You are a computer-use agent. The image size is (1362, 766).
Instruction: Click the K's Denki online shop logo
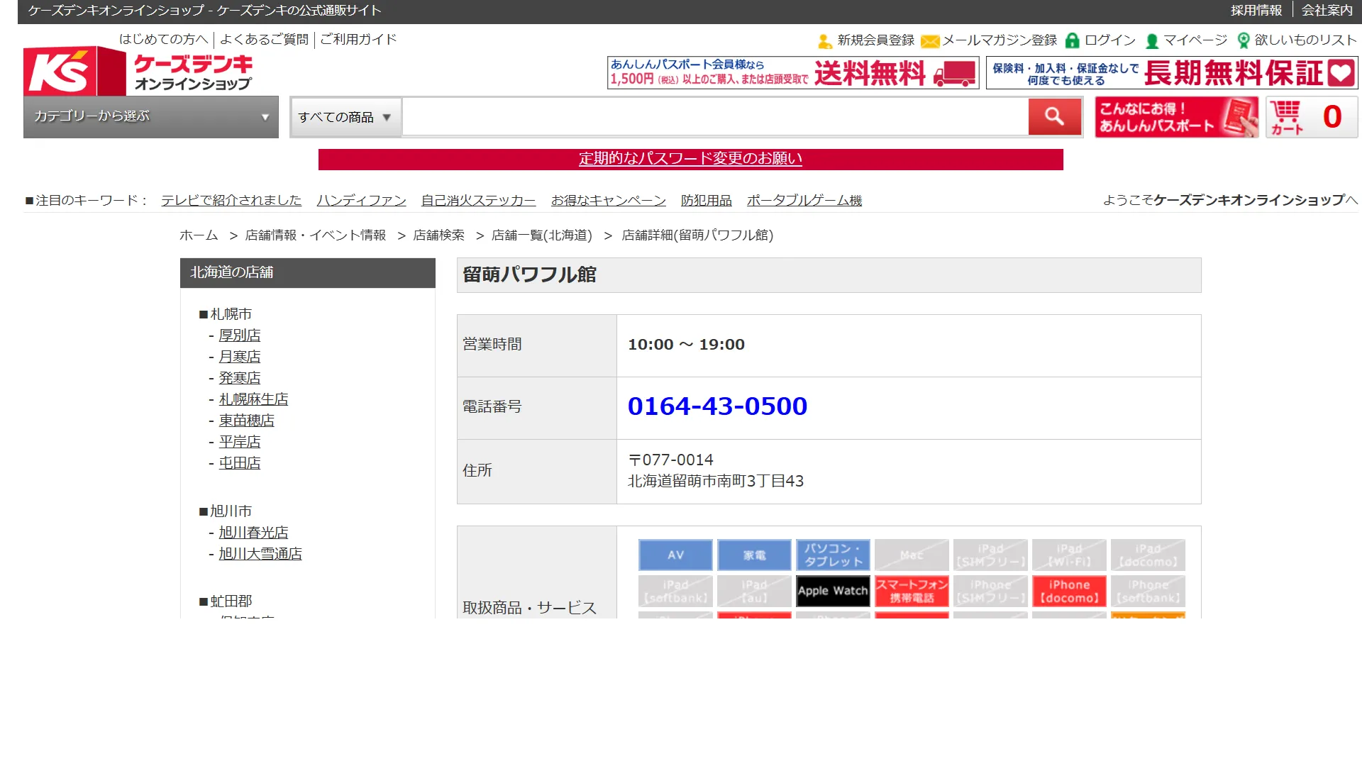pyautogui.click(x=138, y=71)
